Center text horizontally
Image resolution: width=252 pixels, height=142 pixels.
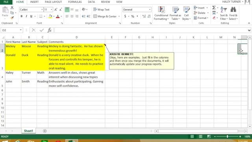click(72, 16)
